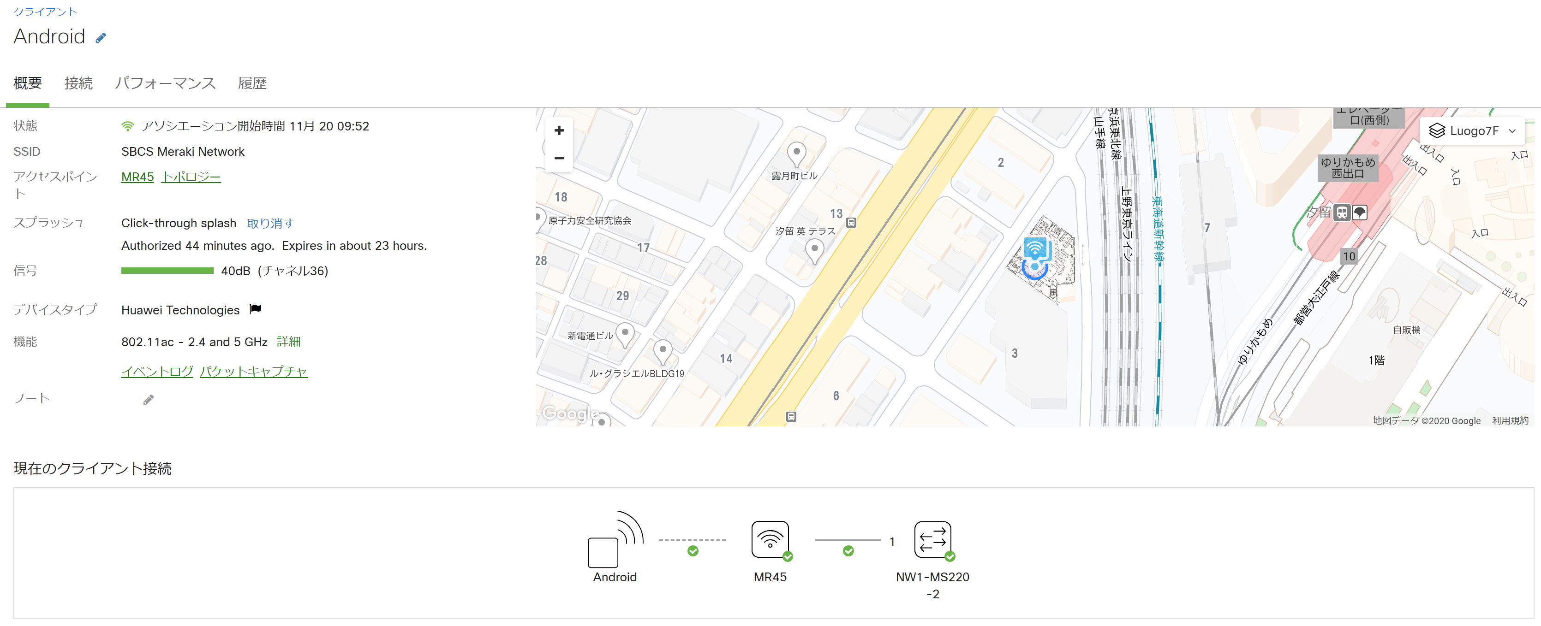Open the パケットキャプチャ link
This screenshot has width=1541, height=626.
coord(254,371)
